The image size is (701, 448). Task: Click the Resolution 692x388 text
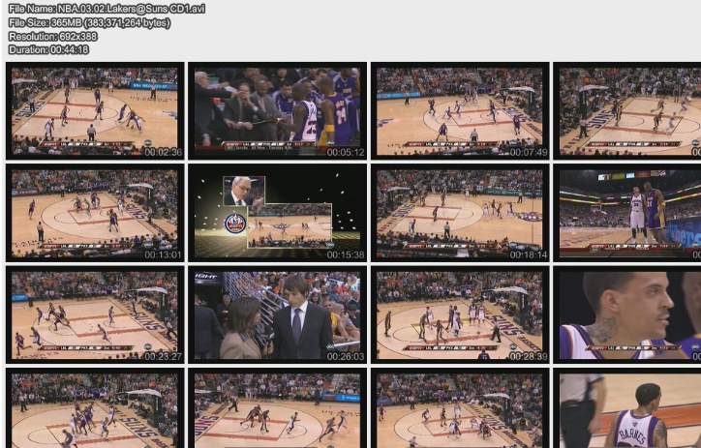52,36
